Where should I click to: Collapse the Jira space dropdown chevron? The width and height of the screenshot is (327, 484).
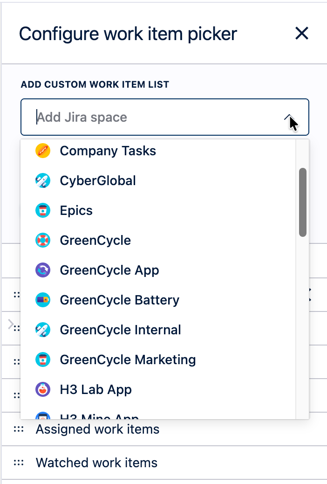289,118
